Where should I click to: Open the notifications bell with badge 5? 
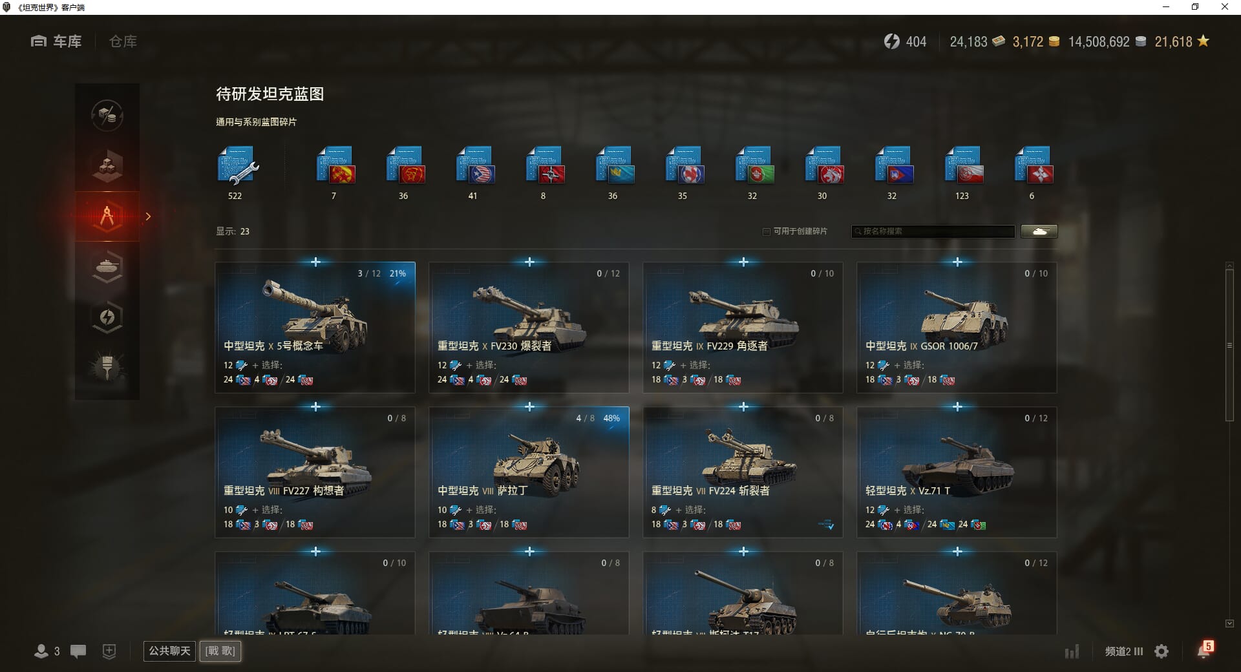(1205, 650)
